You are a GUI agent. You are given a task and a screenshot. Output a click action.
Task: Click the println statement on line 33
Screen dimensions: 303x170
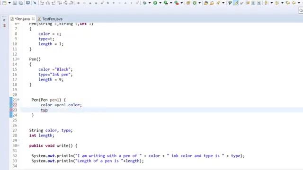point(88,161)
